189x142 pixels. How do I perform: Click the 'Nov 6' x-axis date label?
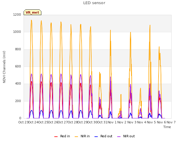pos(161,122)
